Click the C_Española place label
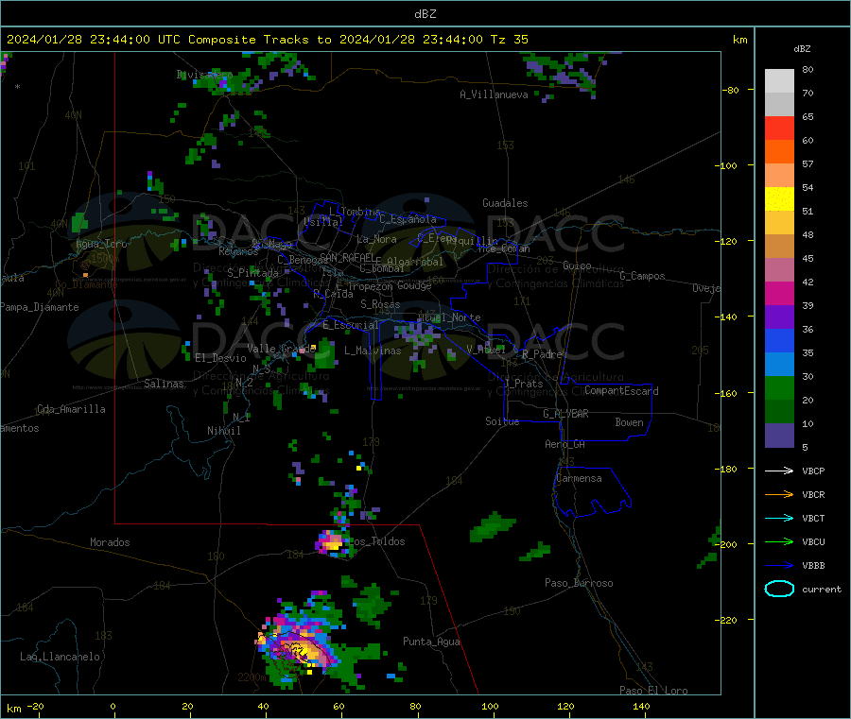 pyautogui.click(x=408, y=219)
